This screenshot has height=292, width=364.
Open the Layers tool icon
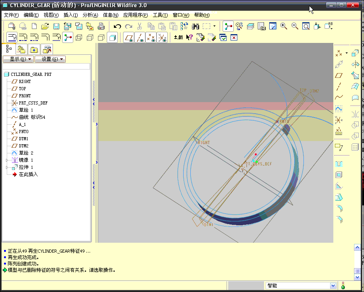250,26
